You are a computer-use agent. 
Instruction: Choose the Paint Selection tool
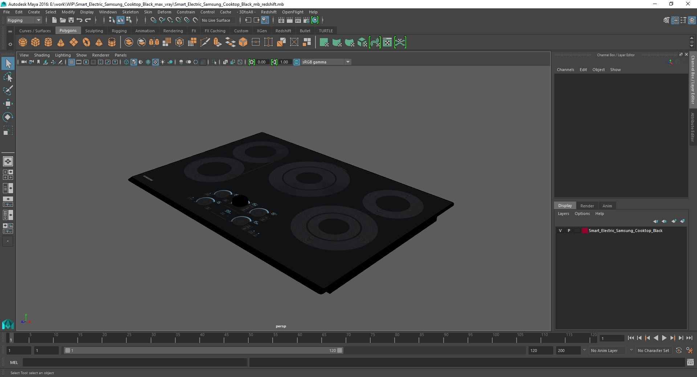pos(8,90)
